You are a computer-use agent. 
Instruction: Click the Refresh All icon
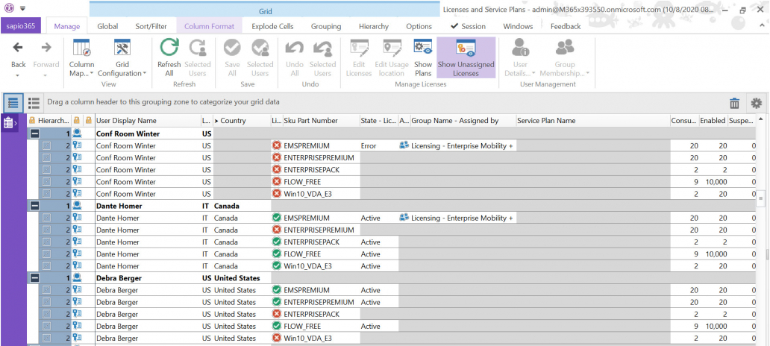tap(169, 50)
